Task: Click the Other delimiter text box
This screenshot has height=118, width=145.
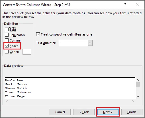Action: pos(27,52)
